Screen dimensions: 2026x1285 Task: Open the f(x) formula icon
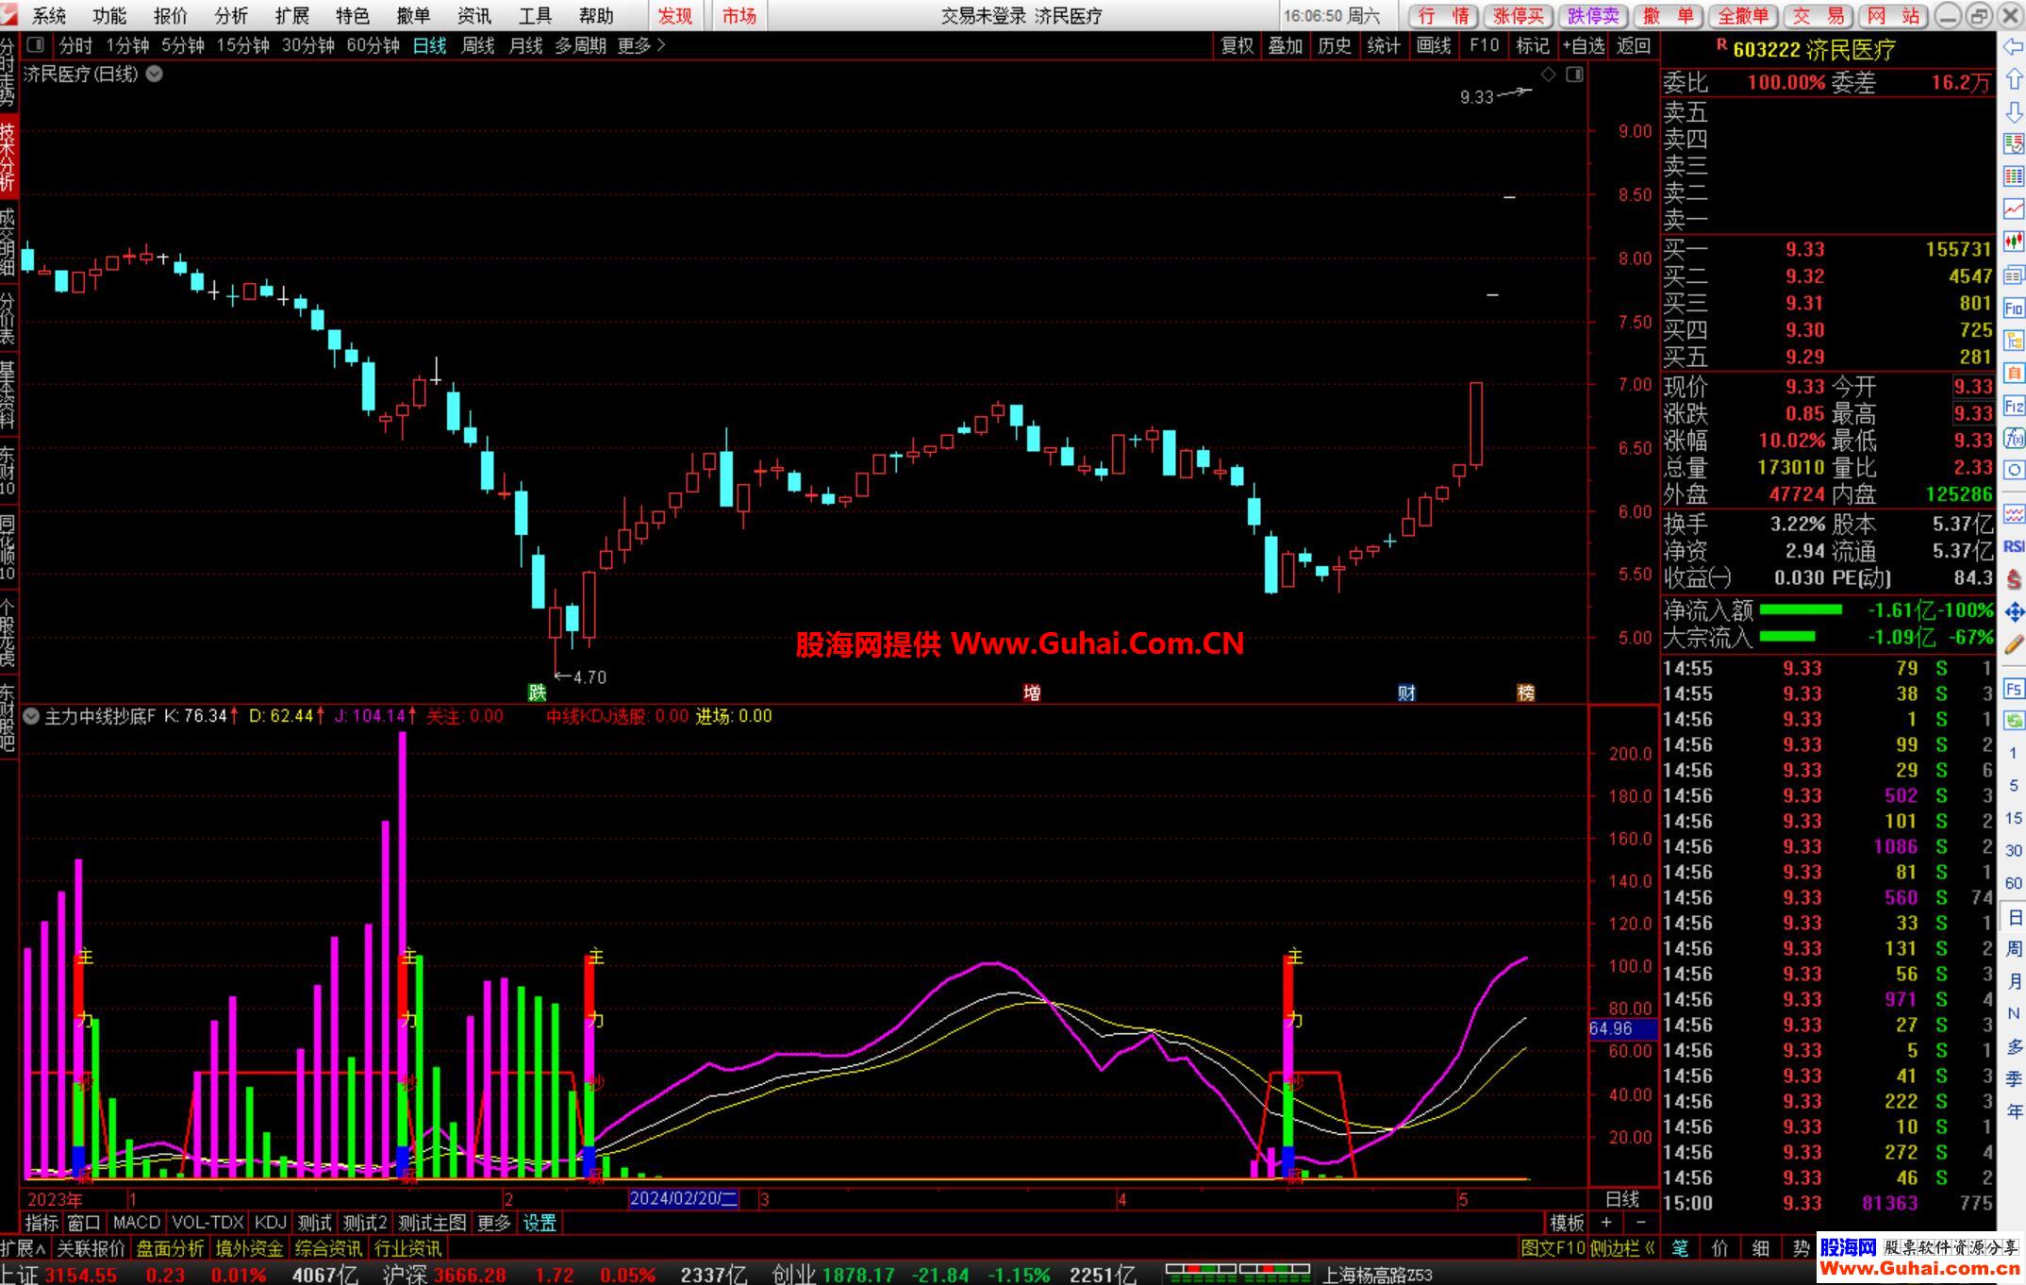coord(2013,438)
